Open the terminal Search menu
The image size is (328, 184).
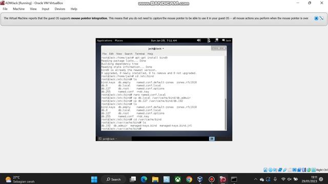(129, 54)
